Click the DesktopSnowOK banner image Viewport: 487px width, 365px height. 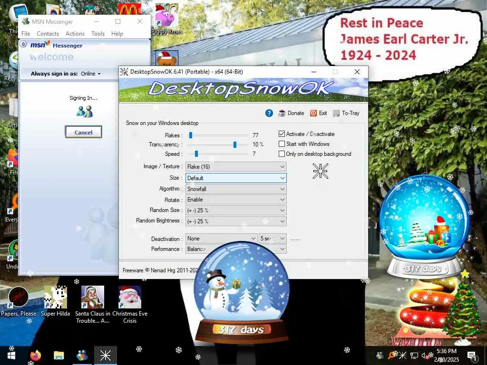point(243,90)
